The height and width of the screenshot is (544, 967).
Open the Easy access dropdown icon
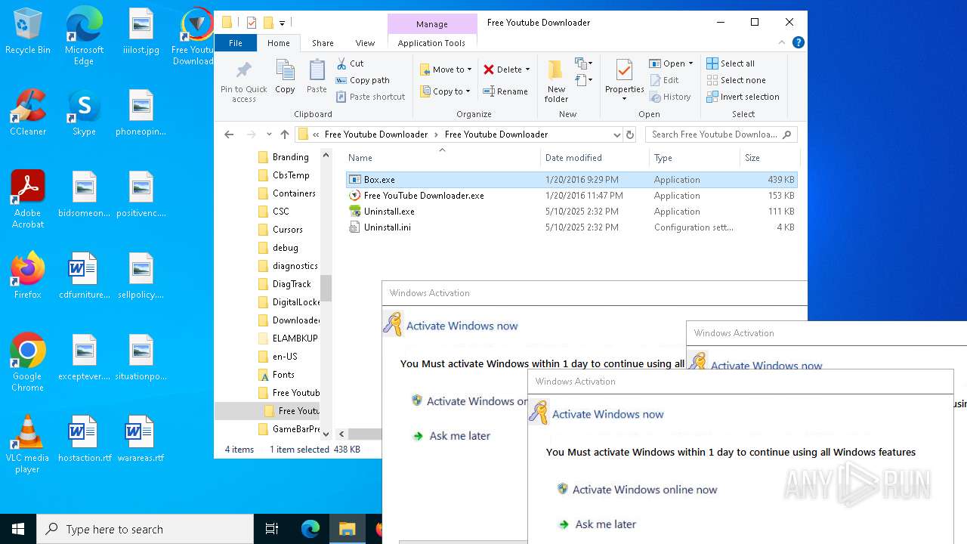click(x=583, y=79)
